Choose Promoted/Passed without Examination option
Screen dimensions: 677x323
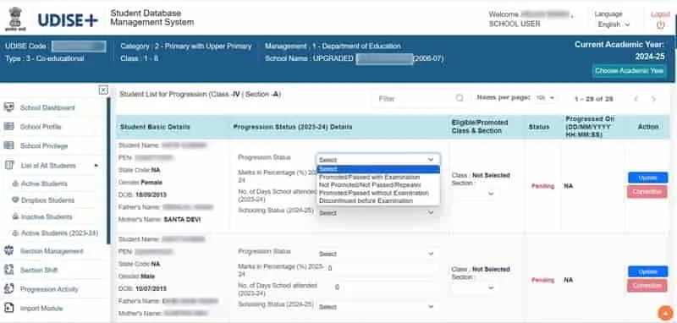click(377, 193)
